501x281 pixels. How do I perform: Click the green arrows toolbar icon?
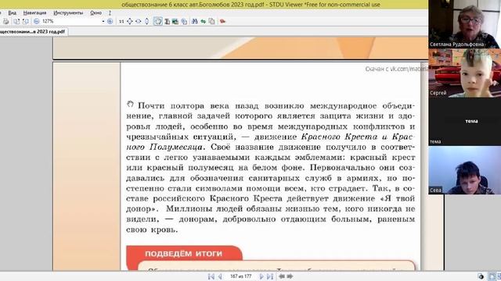click(x=203, y=21)
